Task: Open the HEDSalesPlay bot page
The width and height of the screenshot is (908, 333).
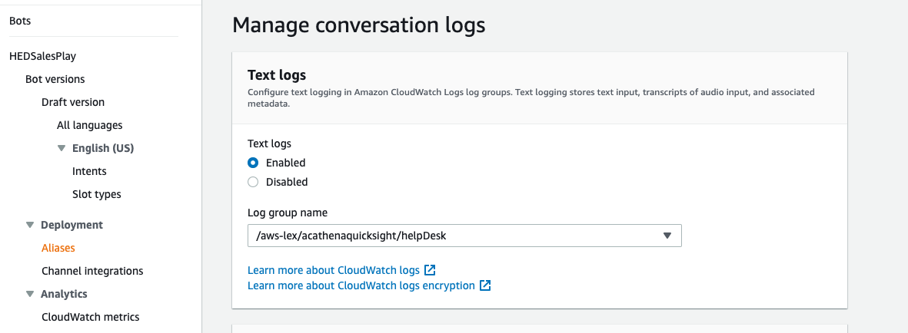Action: 42,56
